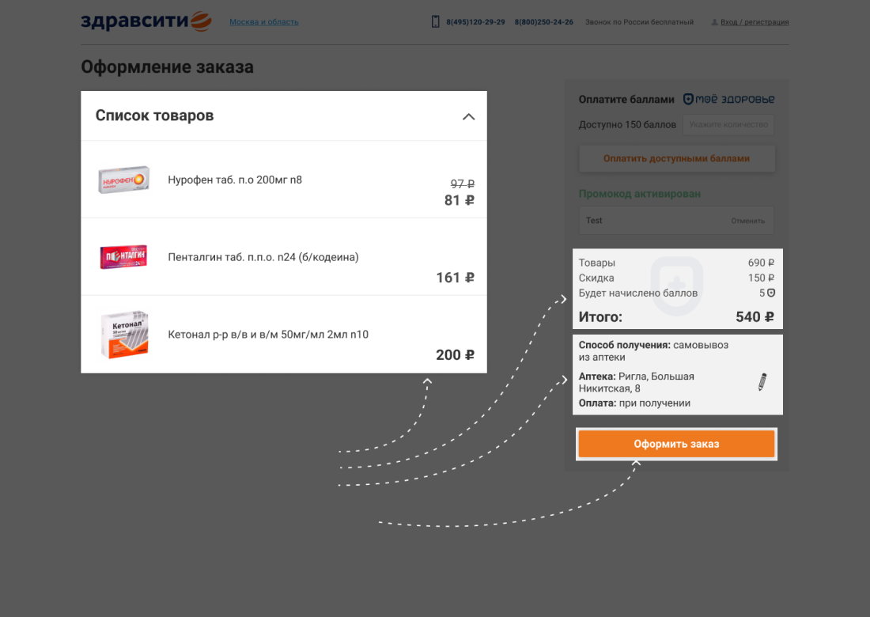Focus the Укажите количество points field

(x=728, y=125)
